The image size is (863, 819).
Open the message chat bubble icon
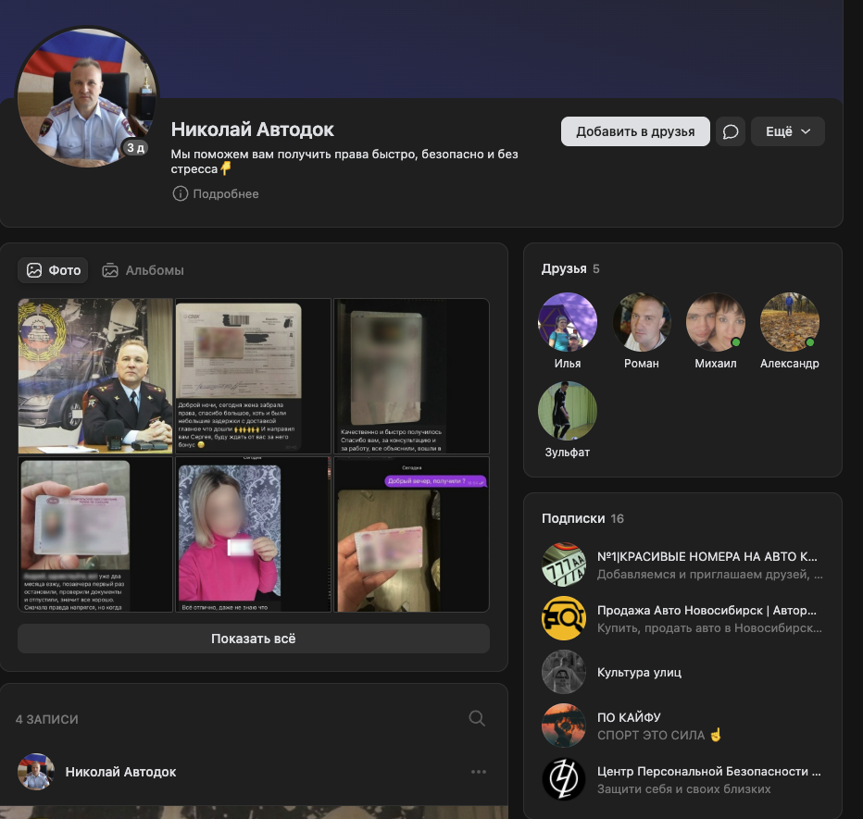coord(731,131)
